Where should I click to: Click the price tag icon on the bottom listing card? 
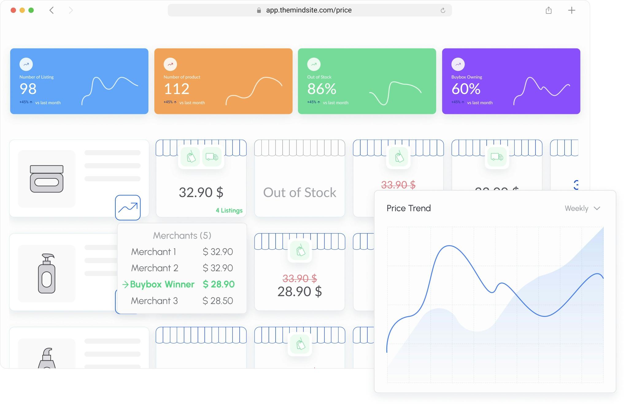coord(300,344)
